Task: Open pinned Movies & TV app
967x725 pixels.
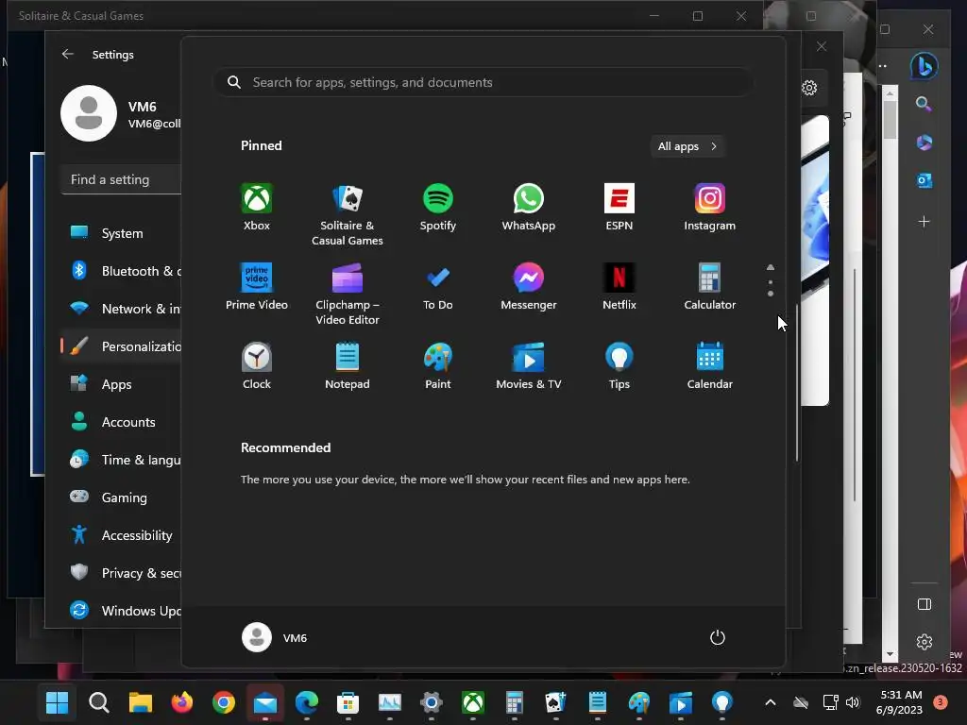Action: (x=529, y=366)
